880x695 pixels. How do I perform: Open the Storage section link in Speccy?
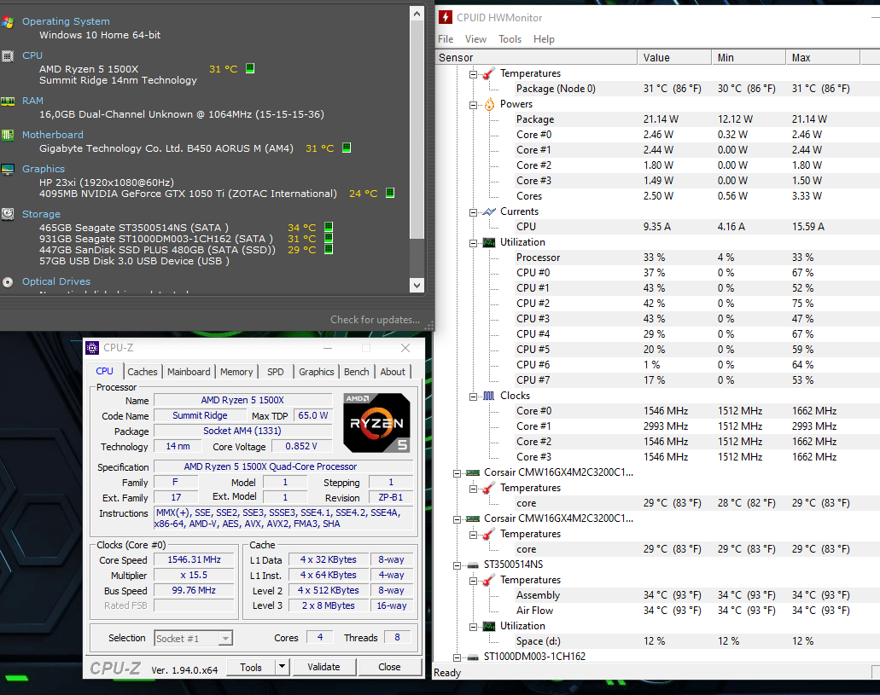click(x=41, y=214)
